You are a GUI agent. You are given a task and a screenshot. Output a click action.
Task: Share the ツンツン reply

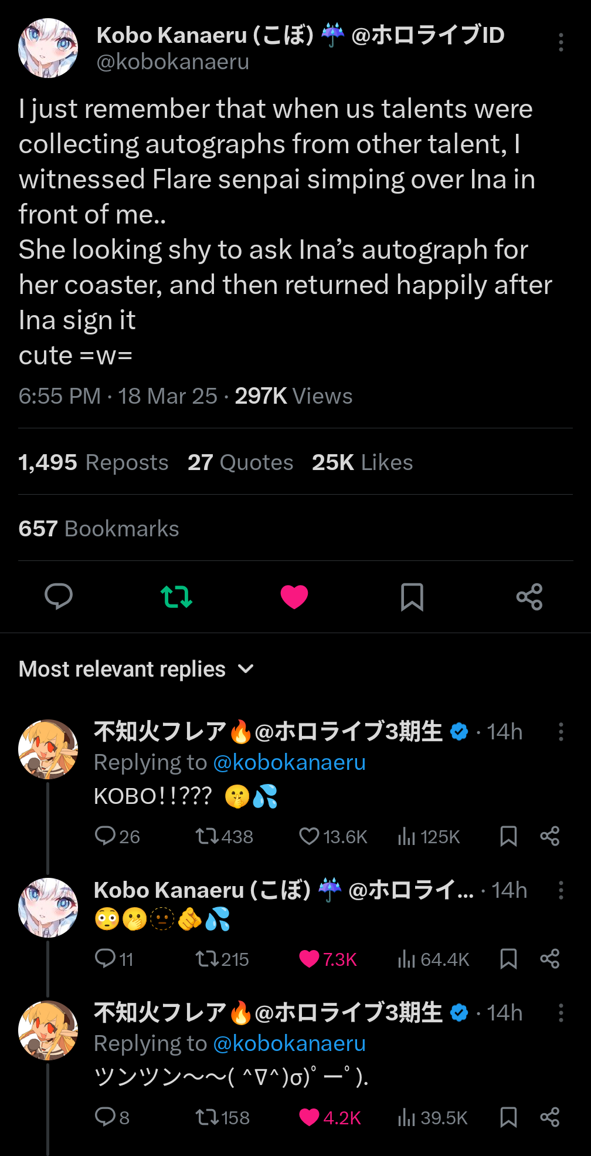pos(550,1118)
